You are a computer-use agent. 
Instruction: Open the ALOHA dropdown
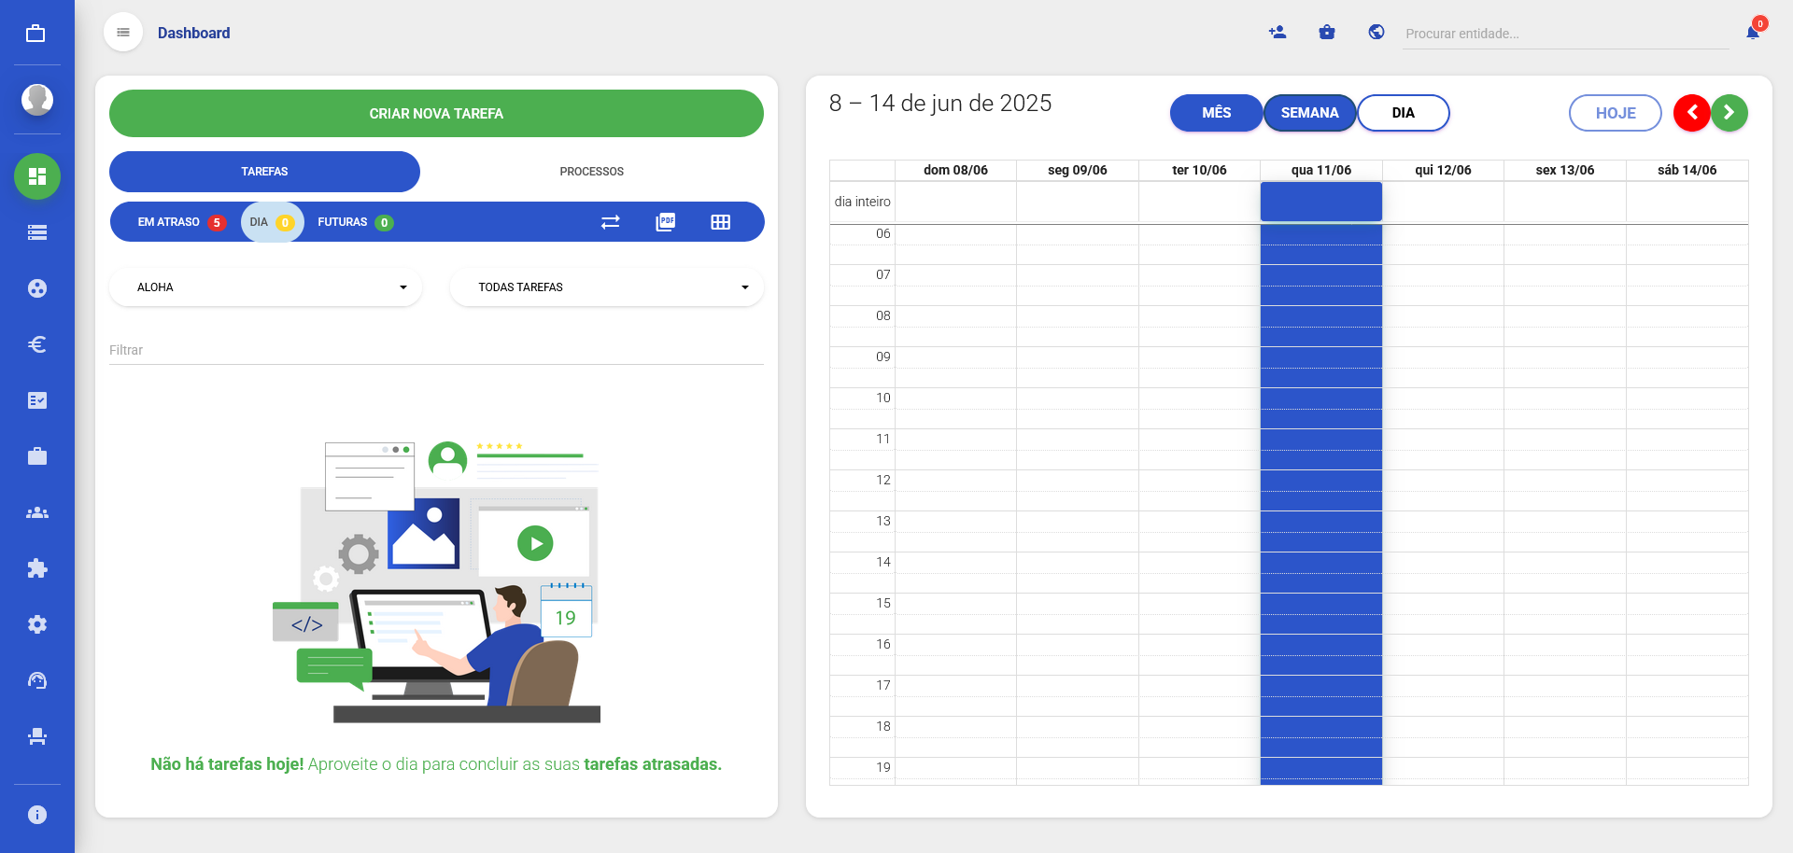(x=266, y=287)
